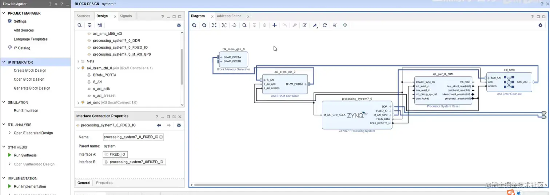Click Run Simulation
The height and width of the screenshot is (195, 550).
pyautogui.click(x=26, y=110)
